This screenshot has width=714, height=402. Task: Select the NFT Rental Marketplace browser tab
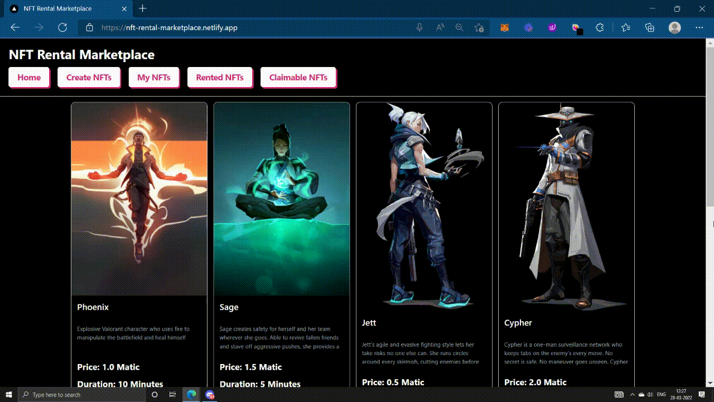pos(67,8)
